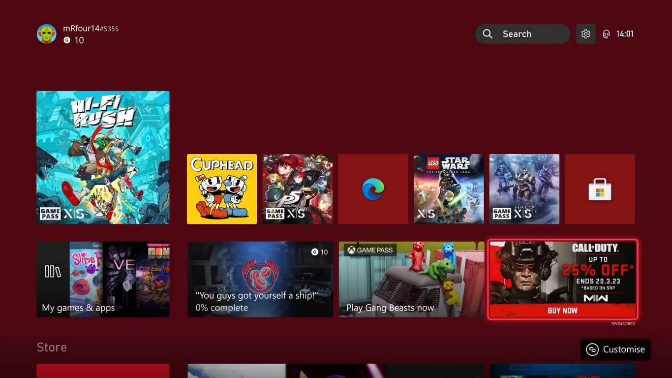The height and width of the screenshot is (378, 672).
Task: Select Play Gang Beasts now tile
Action: tap(411, 279)
